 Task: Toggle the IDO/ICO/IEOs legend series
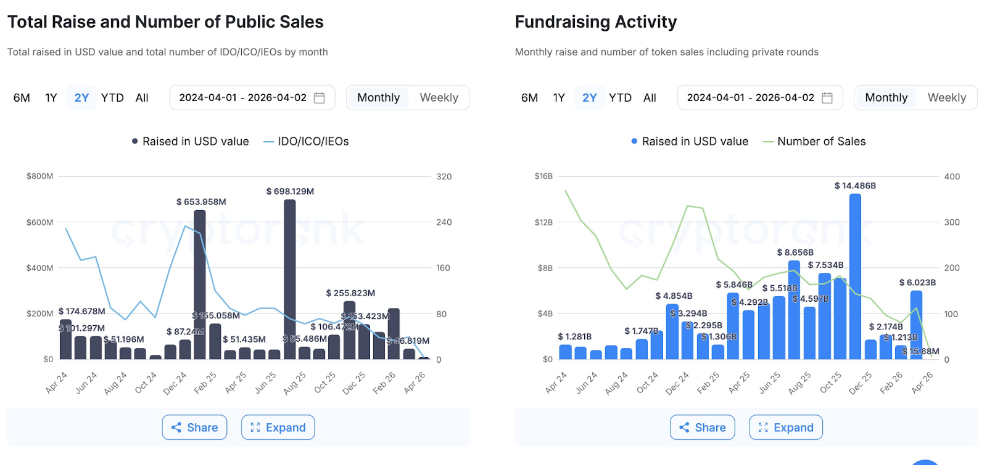pos(306,142)
